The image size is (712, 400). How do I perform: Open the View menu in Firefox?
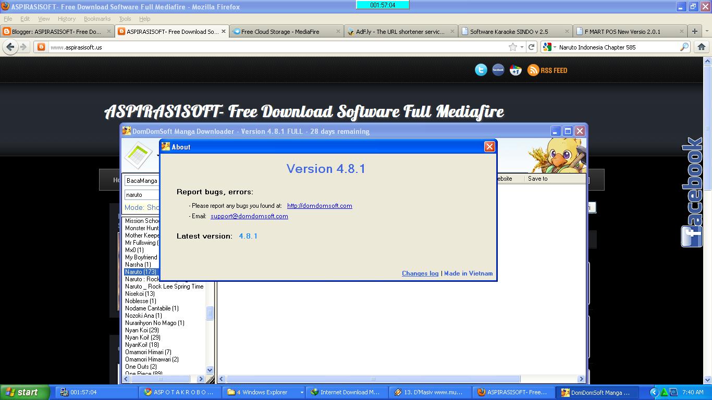(44, 19)
